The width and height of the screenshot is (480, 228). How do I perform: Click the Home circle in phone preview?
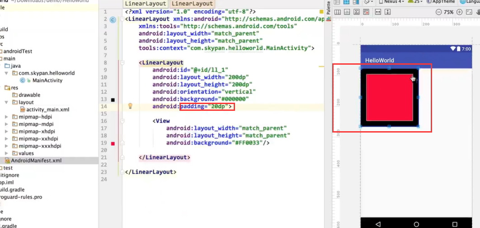point(416,224)
